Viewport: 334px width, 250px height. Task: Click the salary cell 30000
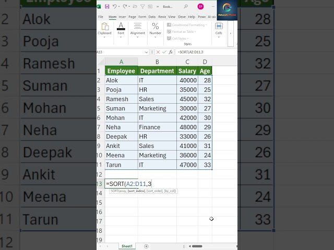coord(187,108)
